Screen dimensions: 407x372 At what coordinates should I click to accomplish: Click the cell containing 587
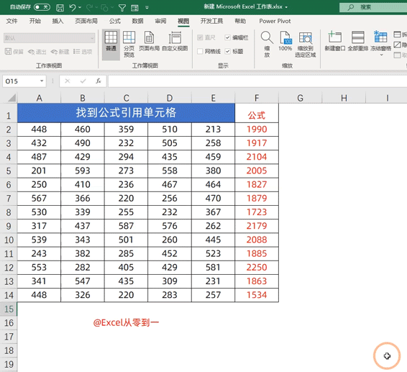coord(126,226)
